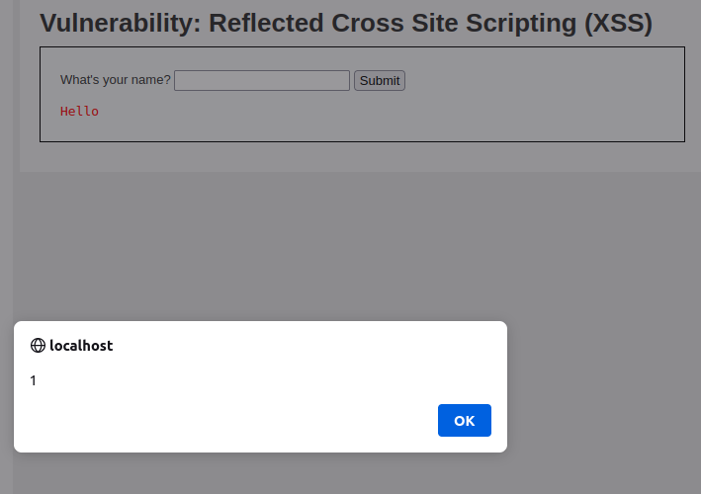Screen dimensions: 701x494
Task: Focus the "What's your name?" text field
Action: pos(262,80)
